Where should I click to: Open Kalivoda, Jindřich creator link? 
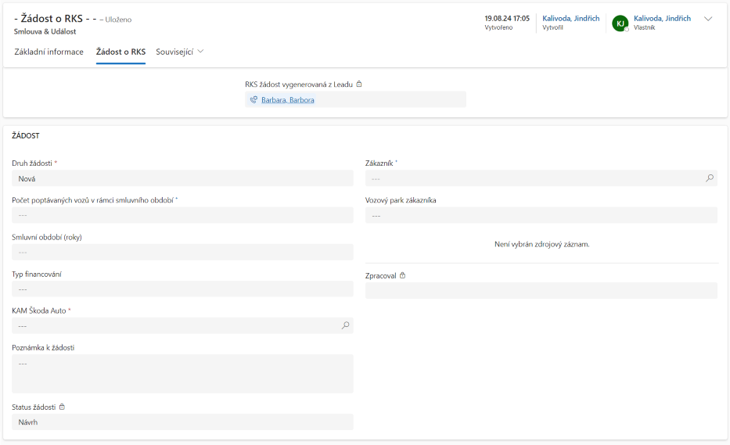click(570, 18)
